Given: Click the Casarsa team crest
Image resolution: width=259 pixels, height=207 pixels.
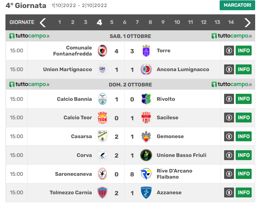Looking at the screenshot, I should click(102, 137).
